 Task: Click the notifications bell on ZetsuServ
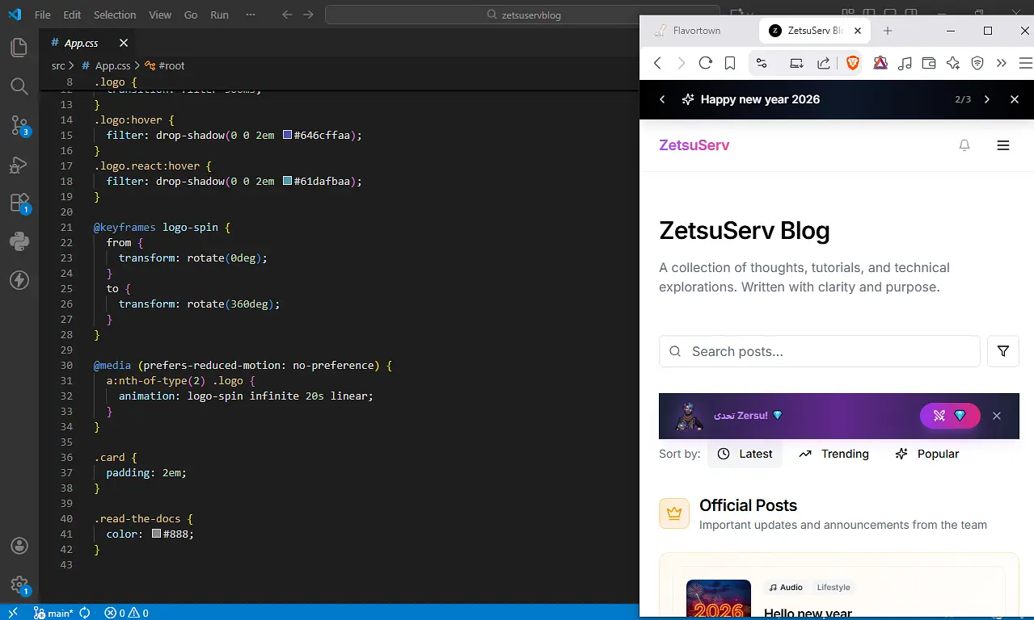(x=964, y=145)
